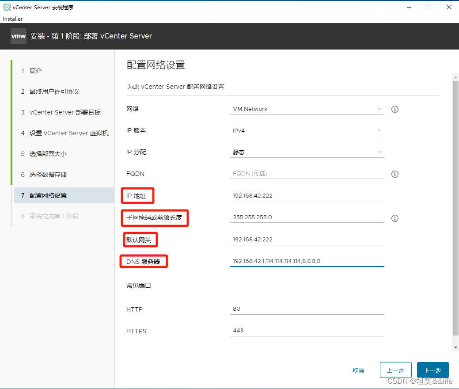Click the IP address field 192.168.42.222
The height and width of the screenshot is (389, 459).
(x=307, y=196)
